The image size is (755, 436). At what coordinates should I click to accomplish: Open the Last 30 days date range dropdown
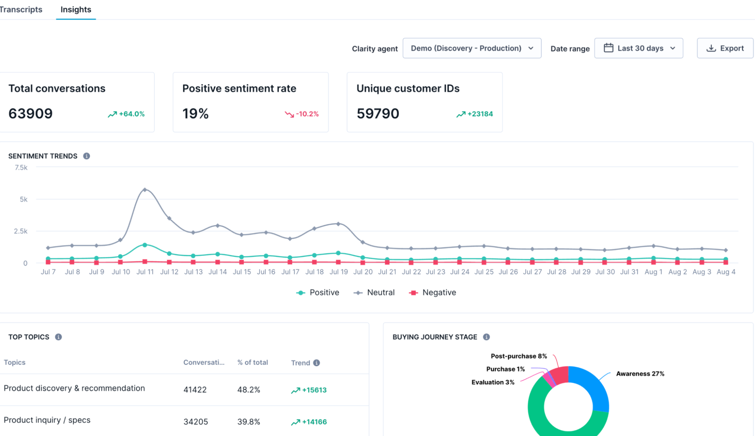(x=639, y=48)
